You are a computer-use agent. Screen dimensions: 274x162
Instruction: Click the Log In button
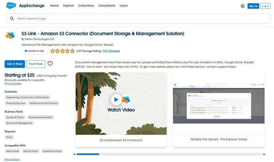click(266, 6)
